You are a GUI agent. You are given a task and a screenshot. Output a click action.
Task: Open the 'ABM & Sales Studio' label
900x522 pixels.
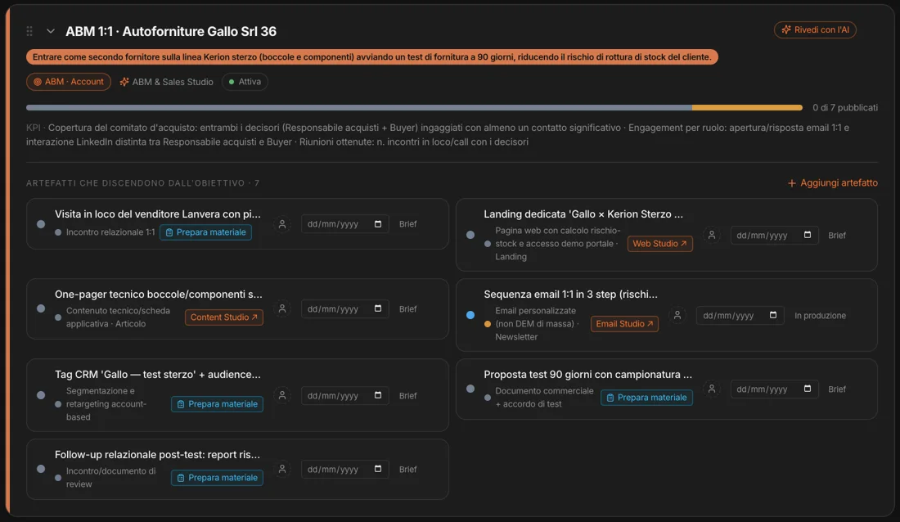[x=166, y=82]
